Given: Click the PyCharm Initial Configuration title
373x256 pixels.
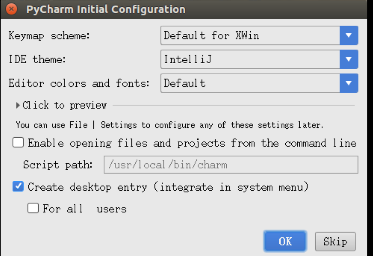Looking at the screenshot, I should click(106, 9).
